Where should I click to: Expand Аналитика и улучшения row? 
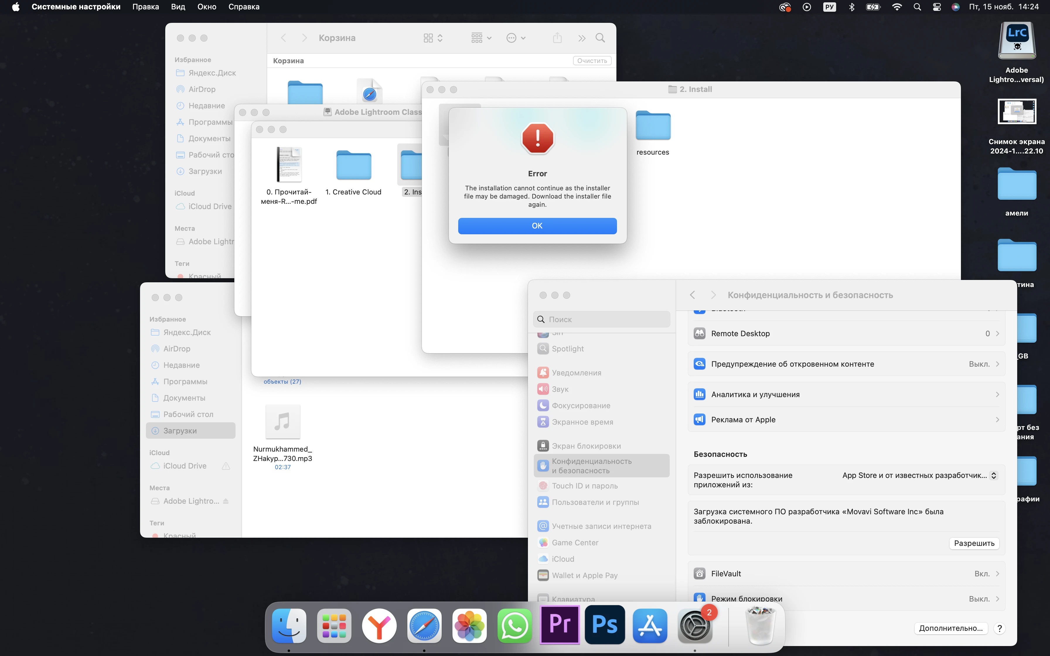(x=846, y=394)
